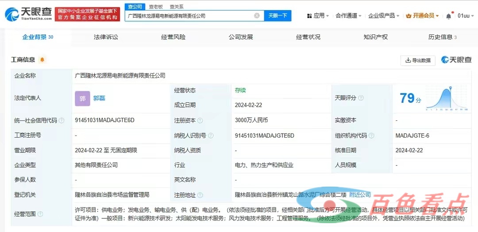The width and height of the screenshot is (478, 232).
Task: Click the 企业名称 value 广西隆林龙源易电新能源有限责任公司
Action: click(120, 75)
